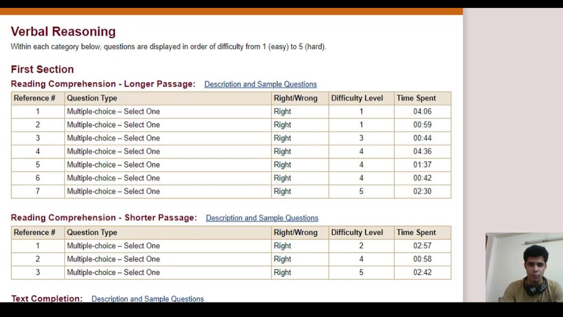Viewport: 563px width, 317px height.
Task: Click Question Type header in Shorter Passage table
Action: (x=92, y=232)
